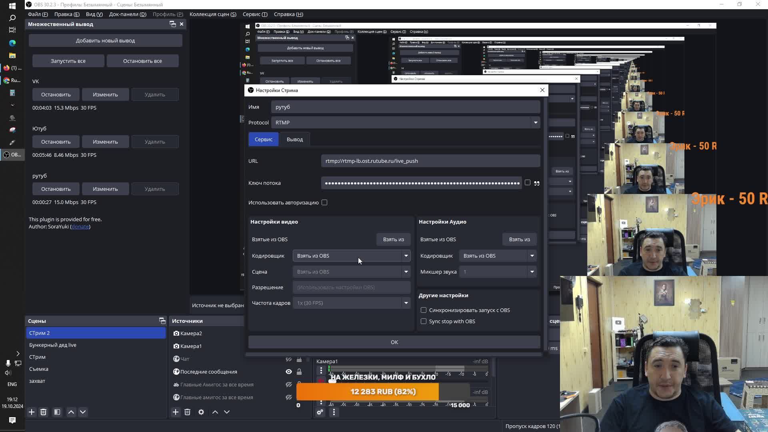The height and width of the screenshot is (432, 768).
Task: Open Камера1 audio mixer three-dot menu
Action: 321,370
